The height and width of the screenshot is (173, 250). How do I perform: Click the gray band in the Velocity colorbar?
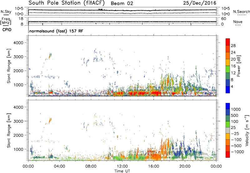[x=228, y=131]
